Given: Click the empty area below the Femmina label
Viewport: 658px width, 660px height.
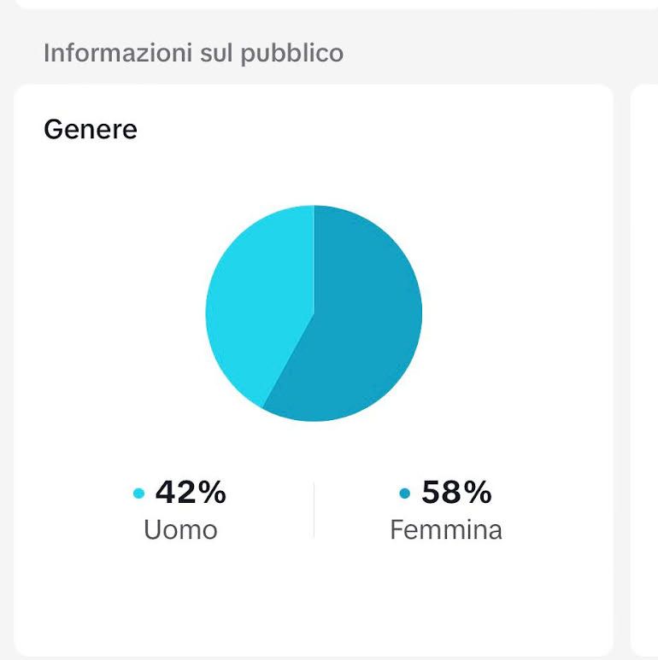Looking at the screenshot, I should pyautogui.click(x=446, y=598).
